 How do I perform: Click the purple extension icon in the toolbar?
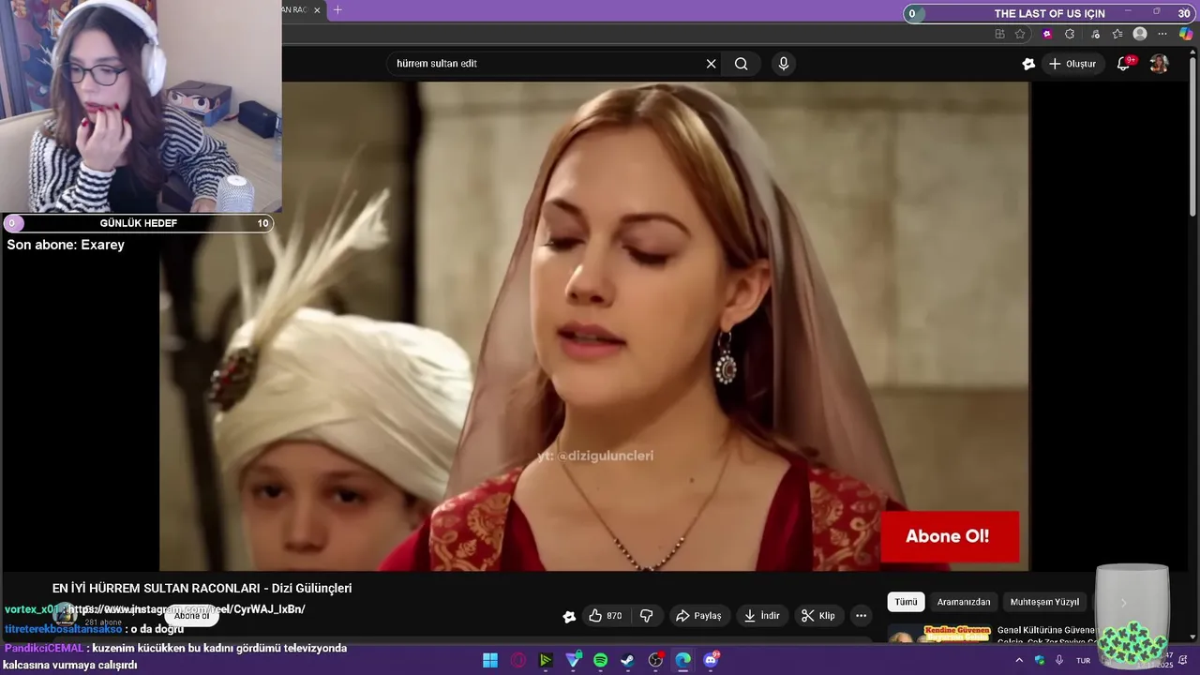click(x=1047, y=34)
